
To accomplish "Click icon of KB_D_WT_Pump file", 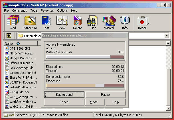I will [7, 53].
